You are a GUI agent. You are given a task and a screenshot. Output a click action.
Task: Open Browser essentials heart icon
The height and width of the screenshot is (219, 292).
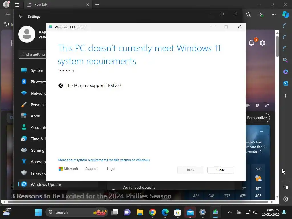coord(261,14)
